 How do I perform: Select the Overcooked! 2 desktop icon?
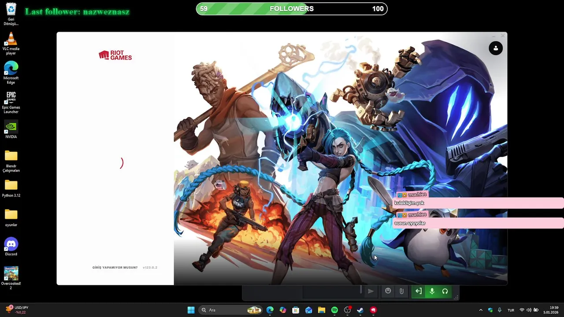[x=11, y=278]
